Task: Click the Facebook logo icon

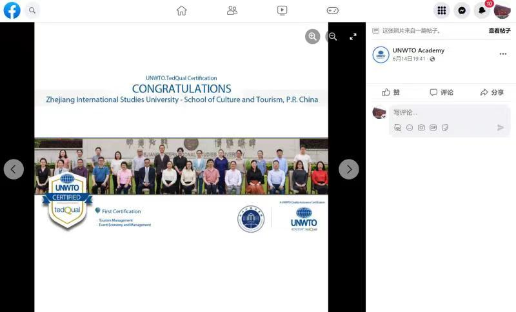Action: pos(12,10)
